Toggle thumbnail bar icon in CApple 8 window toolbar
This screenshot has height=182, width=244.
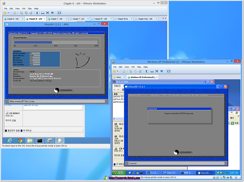43,13
